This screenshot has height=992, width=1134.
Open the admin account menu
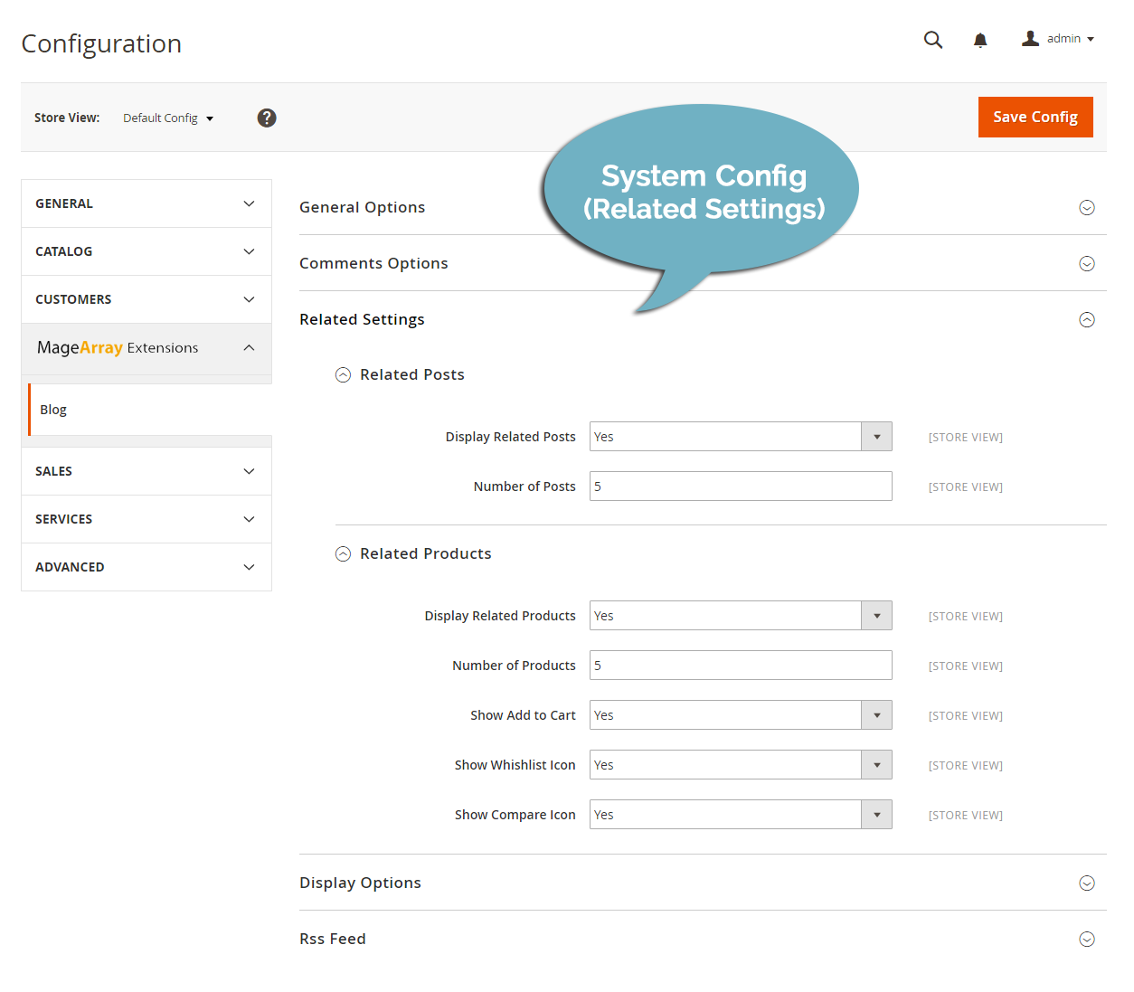(x=1056, y=40)
